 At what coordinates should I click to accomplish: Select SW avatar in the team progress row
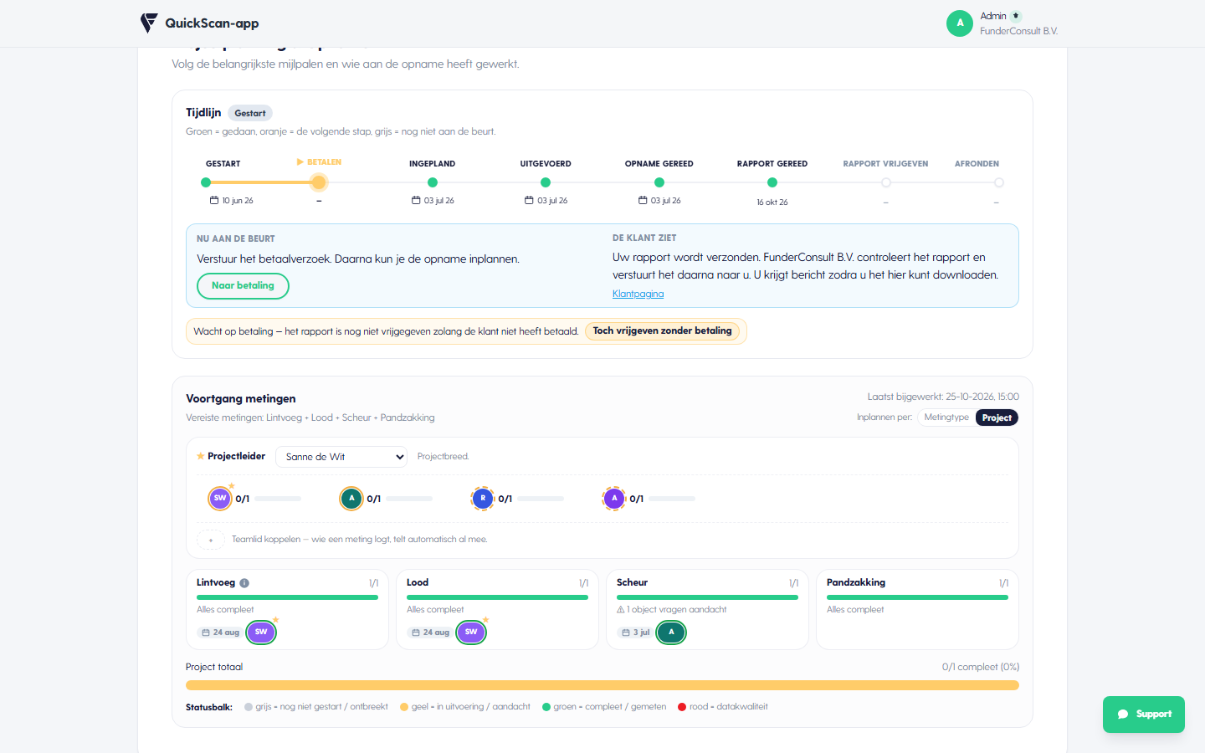click(x=220, y=498)
